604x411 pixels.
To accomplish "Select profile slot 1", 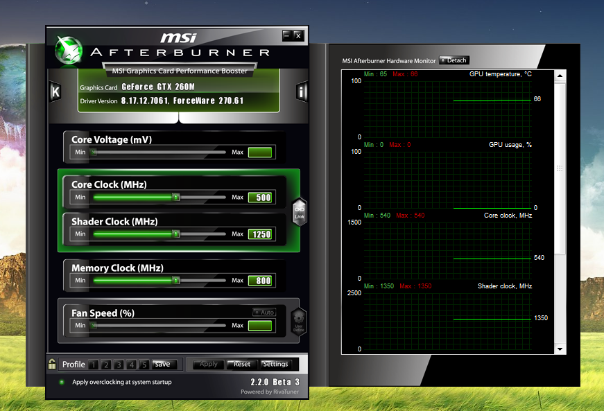I will 94,365.
